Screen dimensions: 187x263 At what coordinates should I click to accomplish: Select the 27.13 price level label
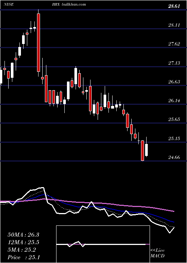(174, 63)
